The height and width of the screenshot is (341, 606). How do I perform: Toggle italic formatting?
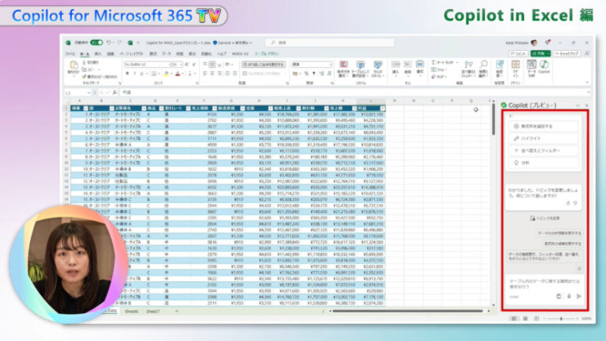click(134, 74)
